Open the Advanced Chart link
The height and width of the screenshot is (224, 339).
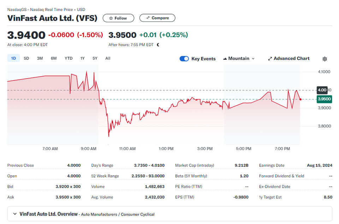(x=289, y=59)
